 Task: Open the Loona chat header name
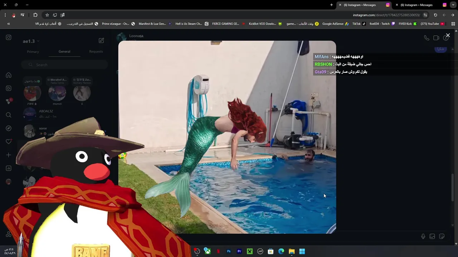tap(136, 36)
